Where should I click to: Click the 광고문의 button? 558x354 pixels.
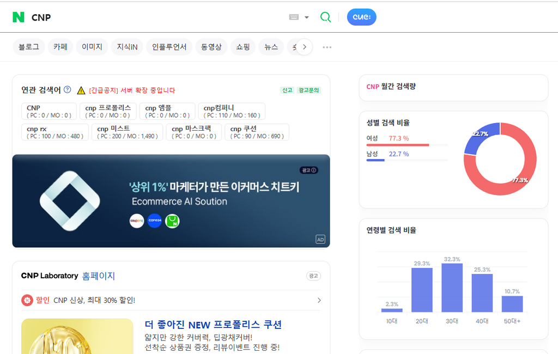tap(308, 90)
